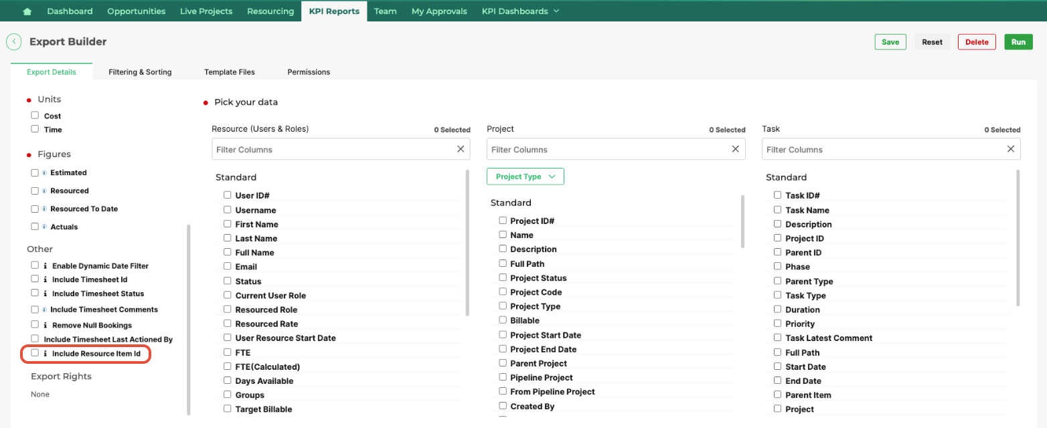
Task: Show info for Enable Dynamic Date Filter
Action: (45, 266)
